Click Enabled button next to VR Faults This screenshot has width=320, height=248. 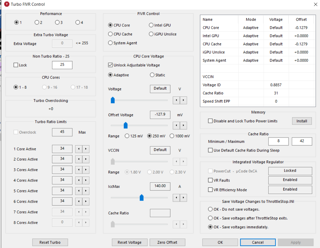(290, 180)
